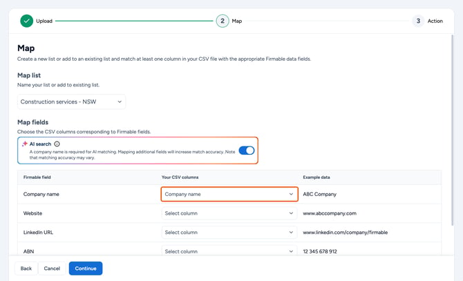Click the '12 345 678 912' example cell
Image resolution: width=463 pixels, height=281 pixels.
click(320, 251)
